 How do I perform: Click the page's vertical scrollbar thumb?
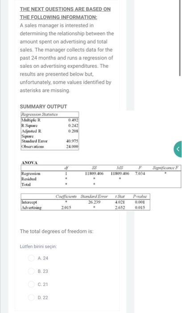pyautogui.click(x=180, y=38)
